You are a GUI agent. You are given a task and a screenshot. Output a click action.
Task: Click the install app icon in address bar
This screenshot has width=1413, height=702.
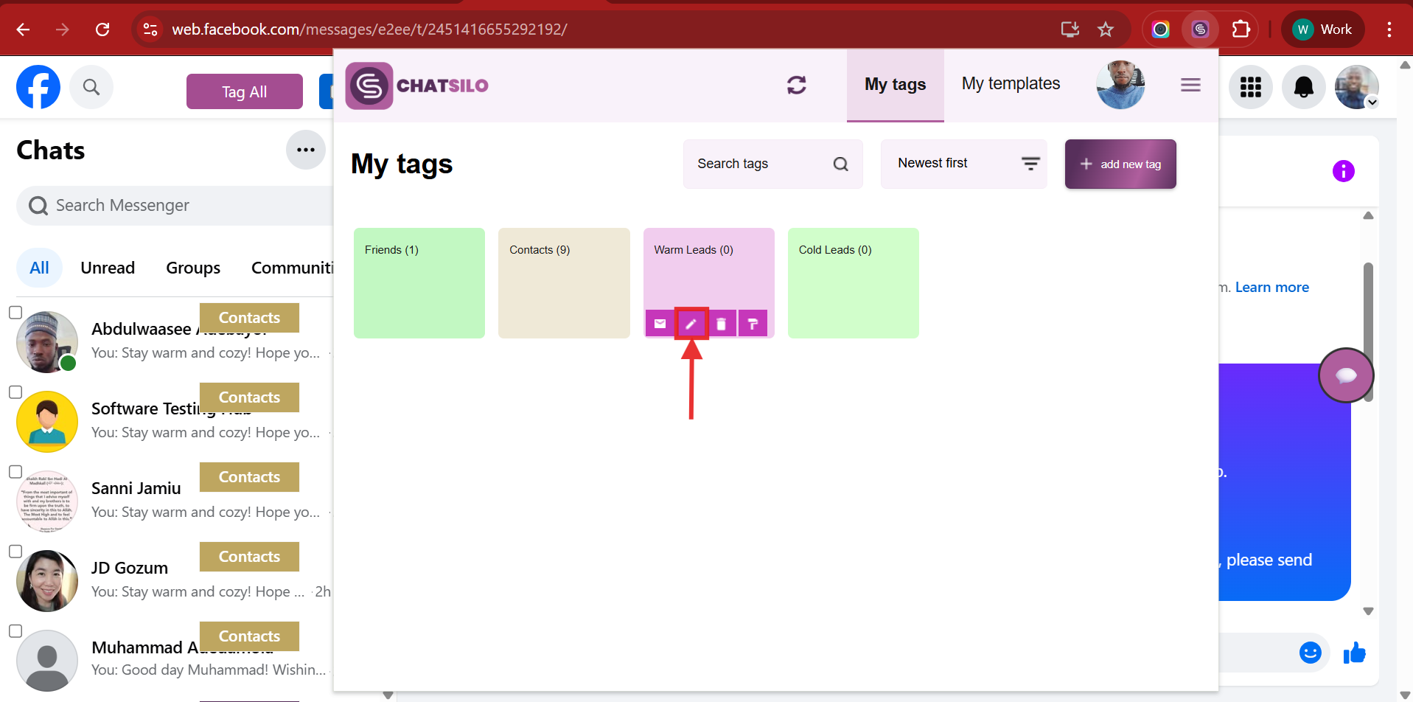(1070, 29)
